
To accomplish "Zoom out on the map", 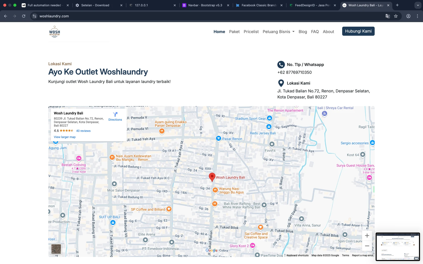I will coord(367,246).
